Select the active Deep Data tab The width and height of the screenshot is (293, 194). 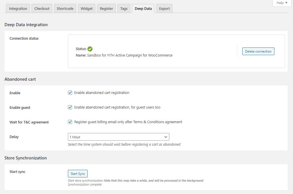(x=143, y=8)
